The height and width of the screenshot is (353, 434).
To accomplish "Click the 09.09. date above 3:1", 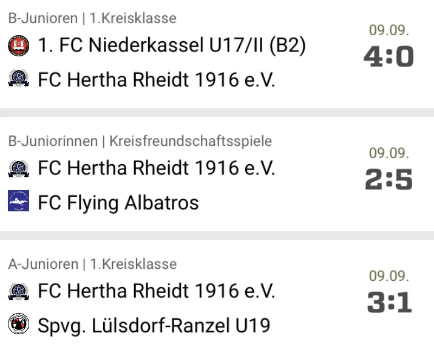I will click(x=389, y=276).
